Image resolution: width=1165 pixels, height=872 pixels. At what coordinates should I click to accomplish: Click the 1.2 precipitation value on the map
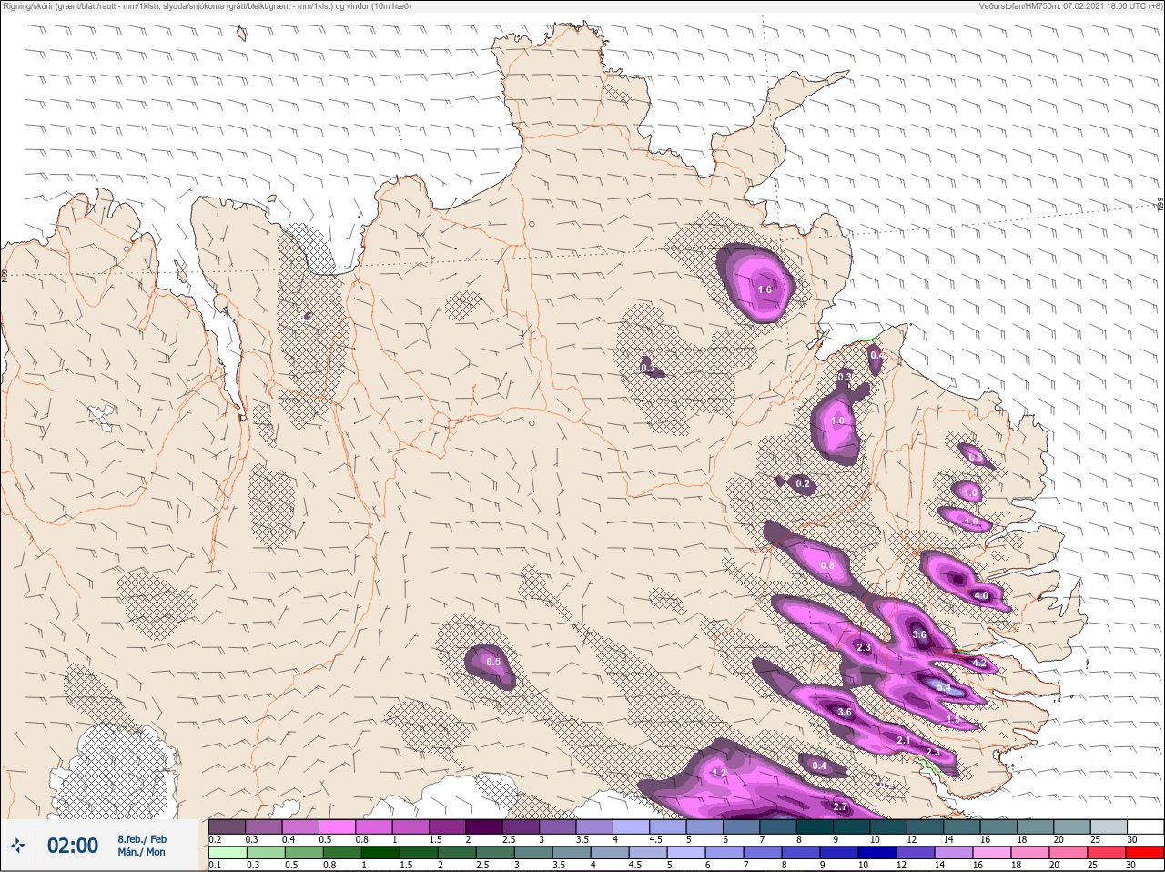click(719, 773)
